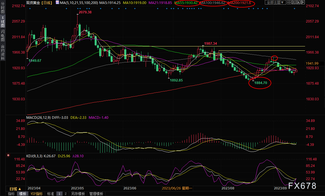Click the 2023/08 date on the time axis
Image resolution: width=325 pixels, height=196 pixels.
point(228,188)
